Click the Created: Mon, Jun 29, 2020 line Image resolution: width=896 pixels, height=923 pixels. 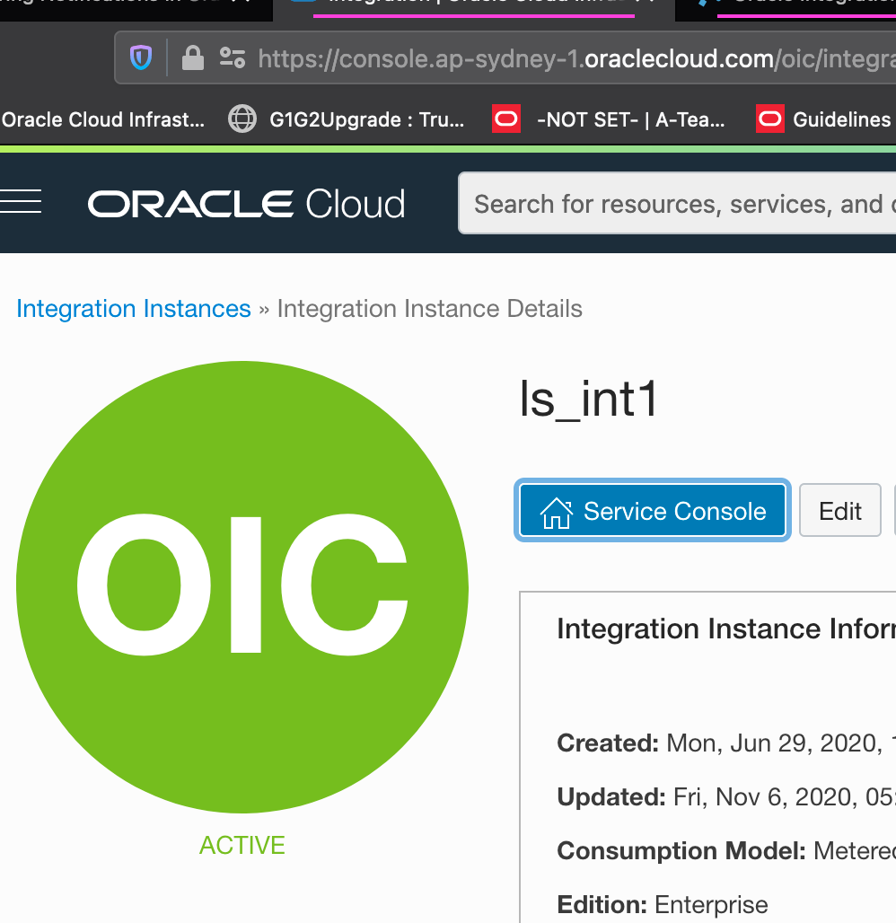[x=725, y=743]
